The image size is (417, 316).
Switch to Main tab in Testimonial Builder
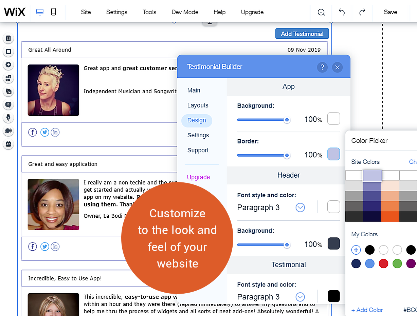click(x=194, y=91)
